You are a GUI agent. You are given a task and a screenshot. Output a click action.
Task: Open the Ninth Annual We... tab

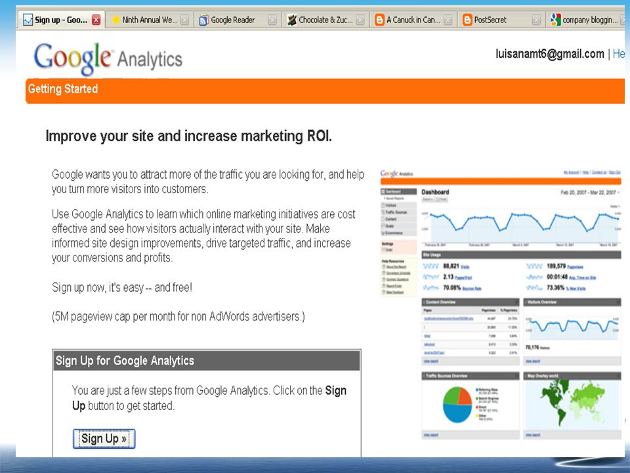pos(150,20)
